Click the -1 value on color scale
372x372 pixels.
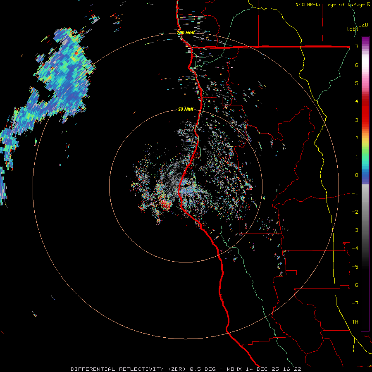[355, 193]
